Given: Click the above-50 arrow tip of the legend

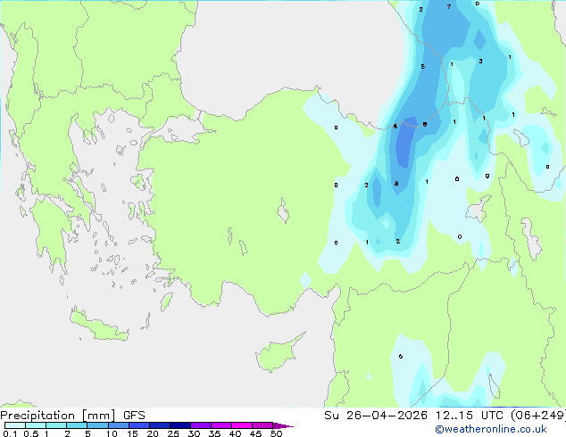Looking at the screenshot, I should [x=283, y=425].
